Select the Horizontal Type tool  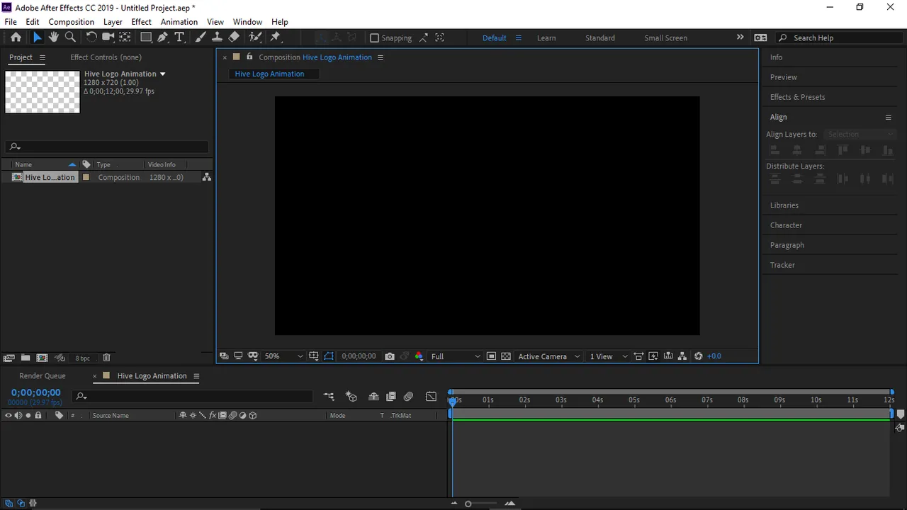(179, 38)
